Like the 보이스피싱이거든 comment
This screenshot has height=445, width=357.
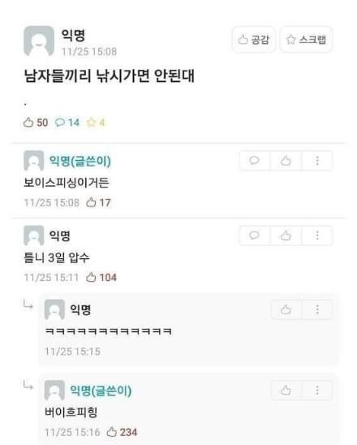click(x=286, y=161)
